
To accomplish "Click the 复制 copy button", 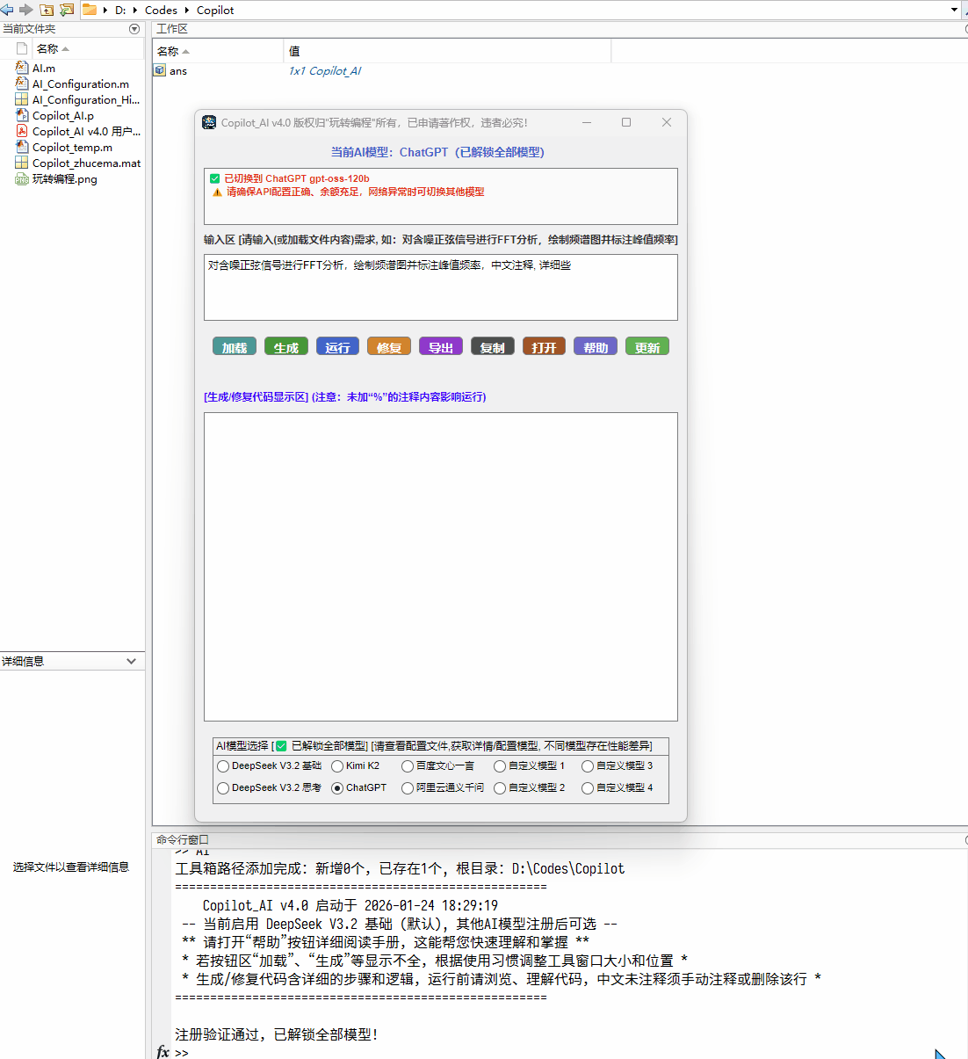I will 493,347.
